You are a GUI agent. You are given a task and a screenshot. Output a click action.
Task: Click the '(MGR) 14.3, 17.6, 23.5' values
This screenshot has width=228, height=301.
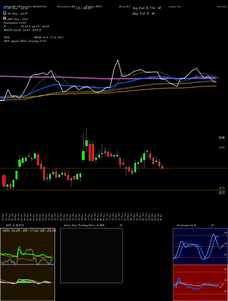48,37
